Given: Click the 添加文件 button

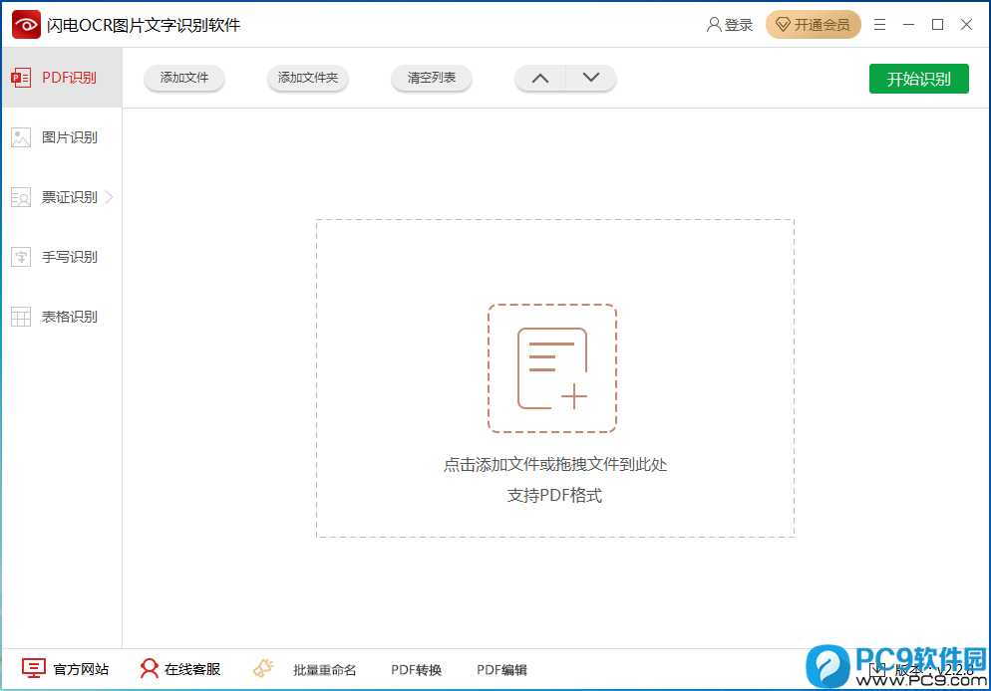Looking at the screenshot, I should pos(183,78).
